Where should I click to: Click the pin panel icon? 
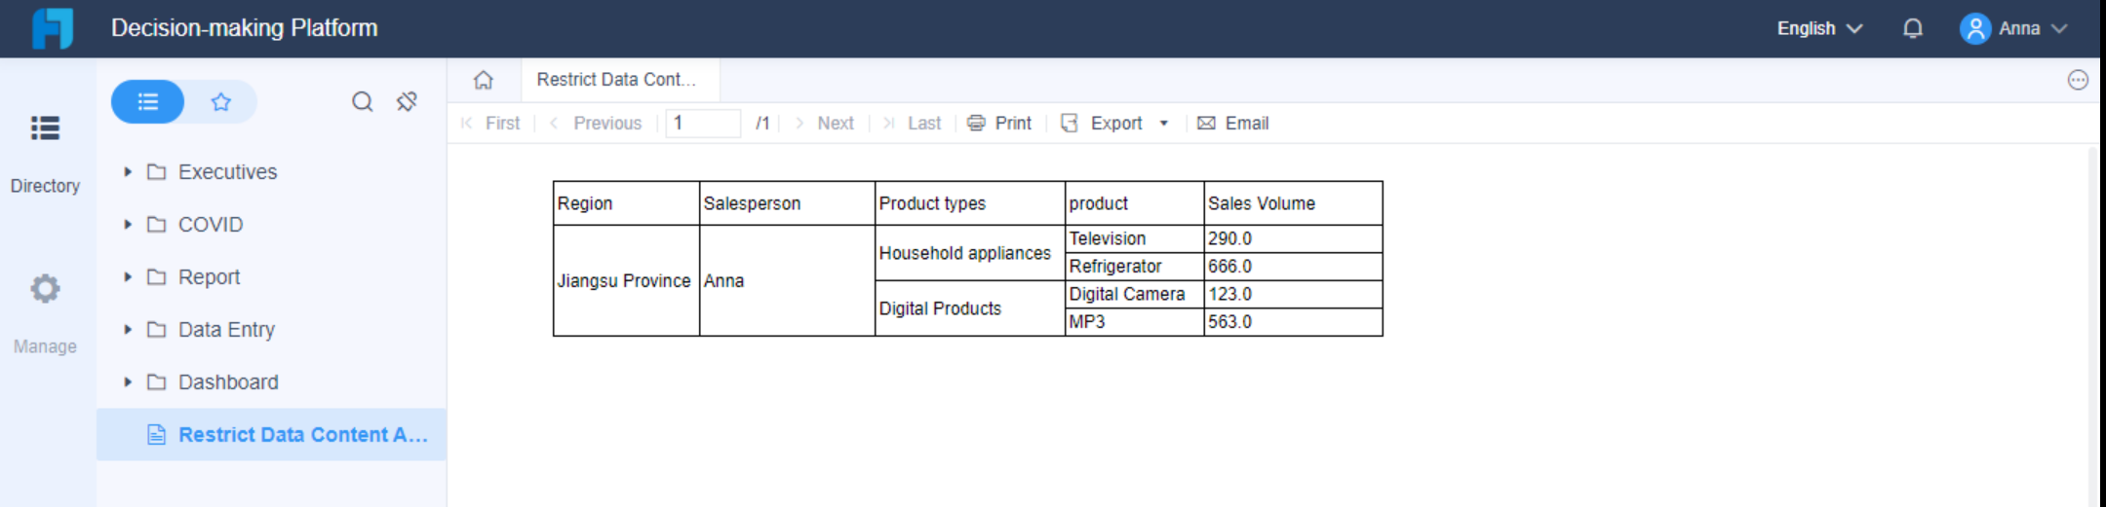[407, 101]
